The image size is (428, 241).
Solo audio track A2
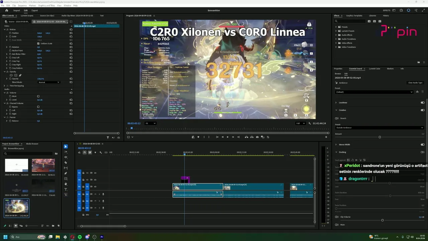pos(99,201)
